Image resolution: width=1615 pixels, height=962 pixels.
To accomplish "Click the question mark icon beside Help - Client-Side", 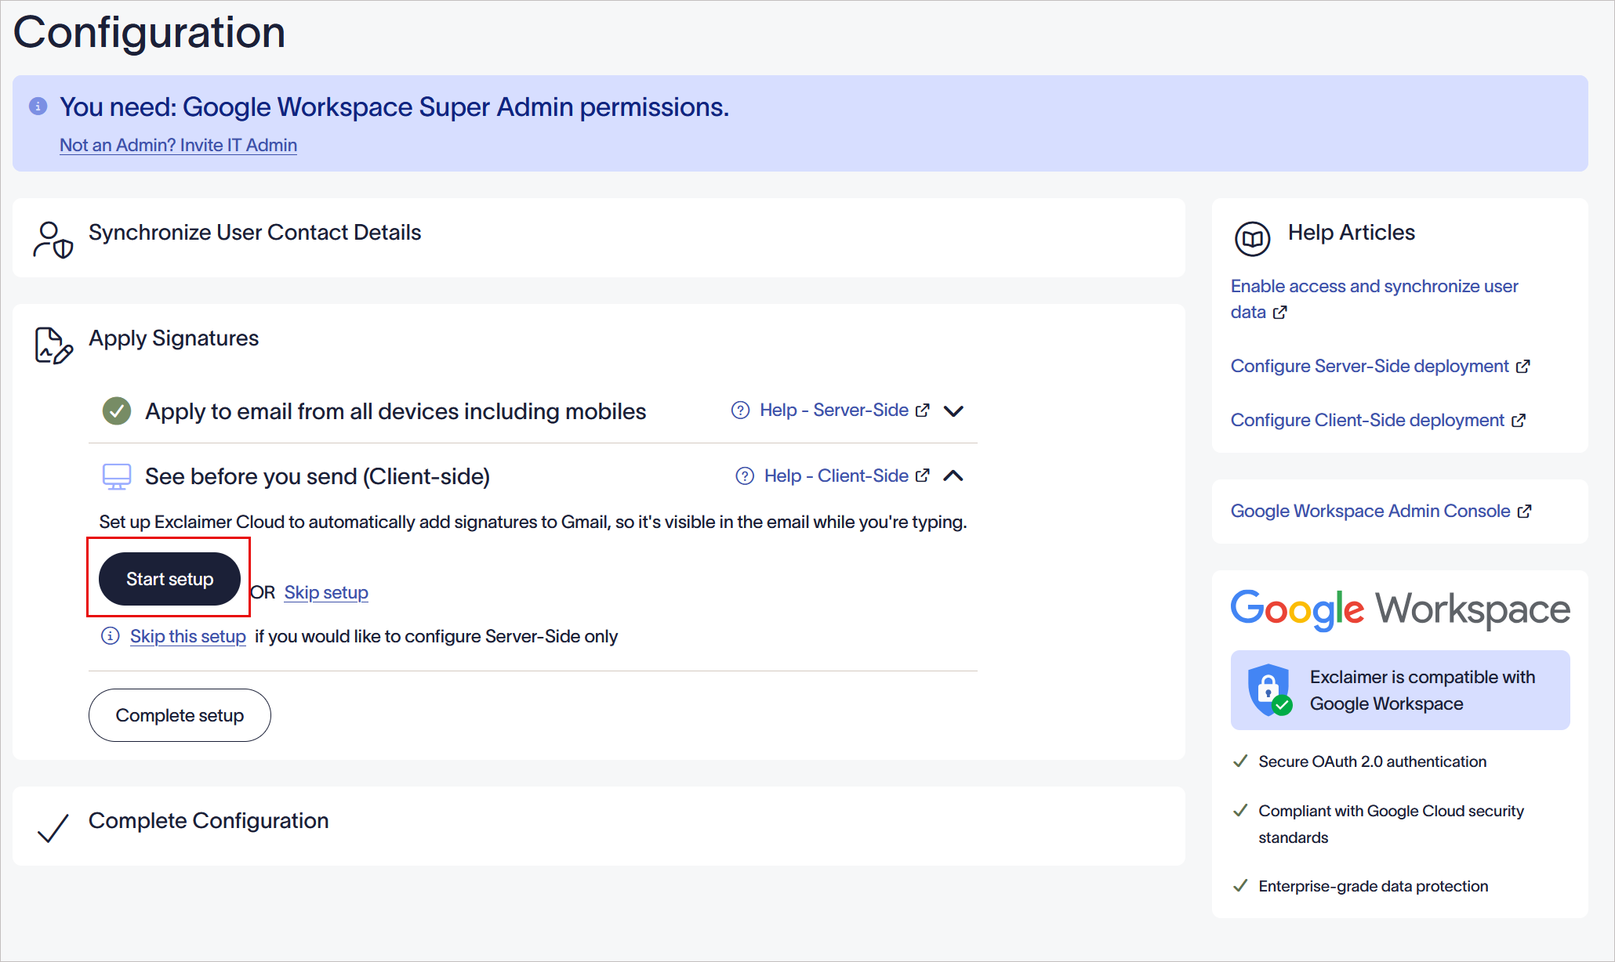I will pyautogui.click(x=745, y=476).
